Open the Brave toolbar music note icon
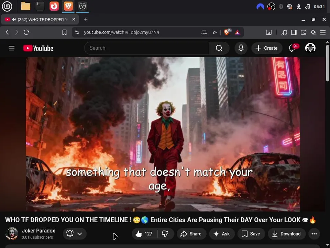The height and width of the screenshot is (248, 330). 284,32
